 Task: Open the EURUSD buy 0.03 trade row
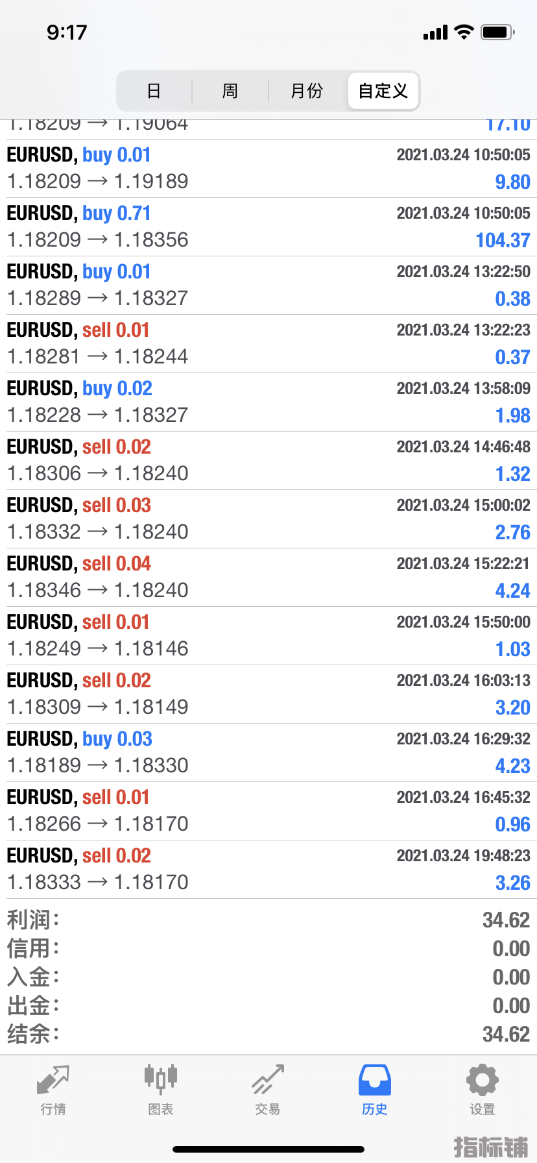pos(268,753)
